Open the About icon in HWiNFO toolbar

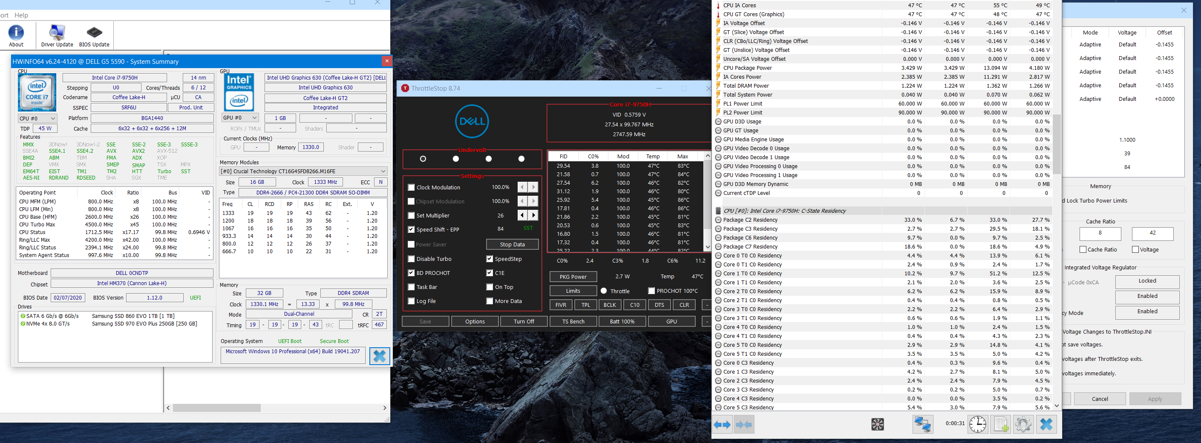(16, 35)
